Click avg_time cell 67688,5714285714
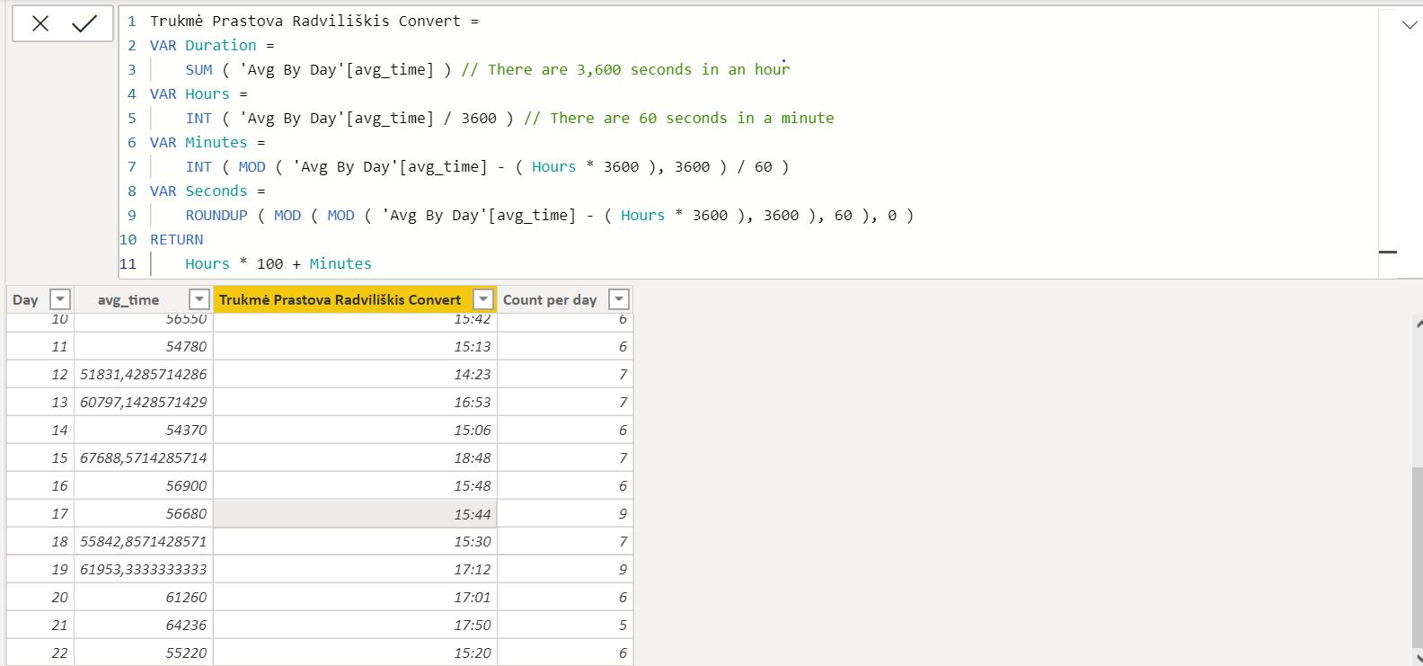Screen dimensions: 1423x666 coord(144,457)
